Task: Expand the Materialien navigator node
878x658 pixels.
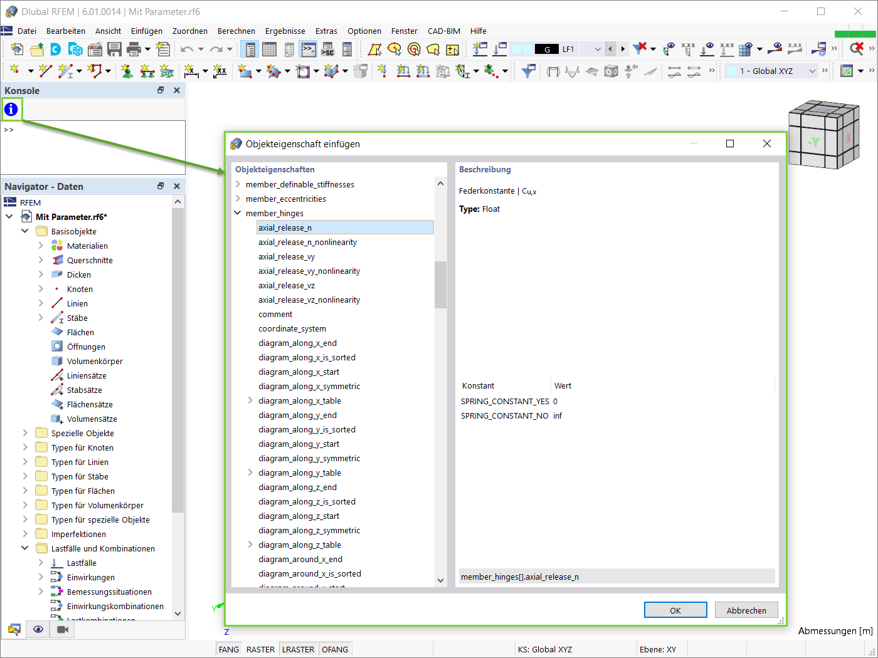Action: 41,246
